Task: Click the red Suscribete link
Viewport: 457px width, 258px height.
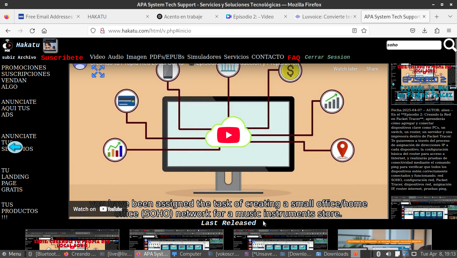Action: point(62,57)
